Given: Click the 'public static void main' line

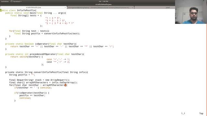Looking at the screenshot, I should coord(36,13).
